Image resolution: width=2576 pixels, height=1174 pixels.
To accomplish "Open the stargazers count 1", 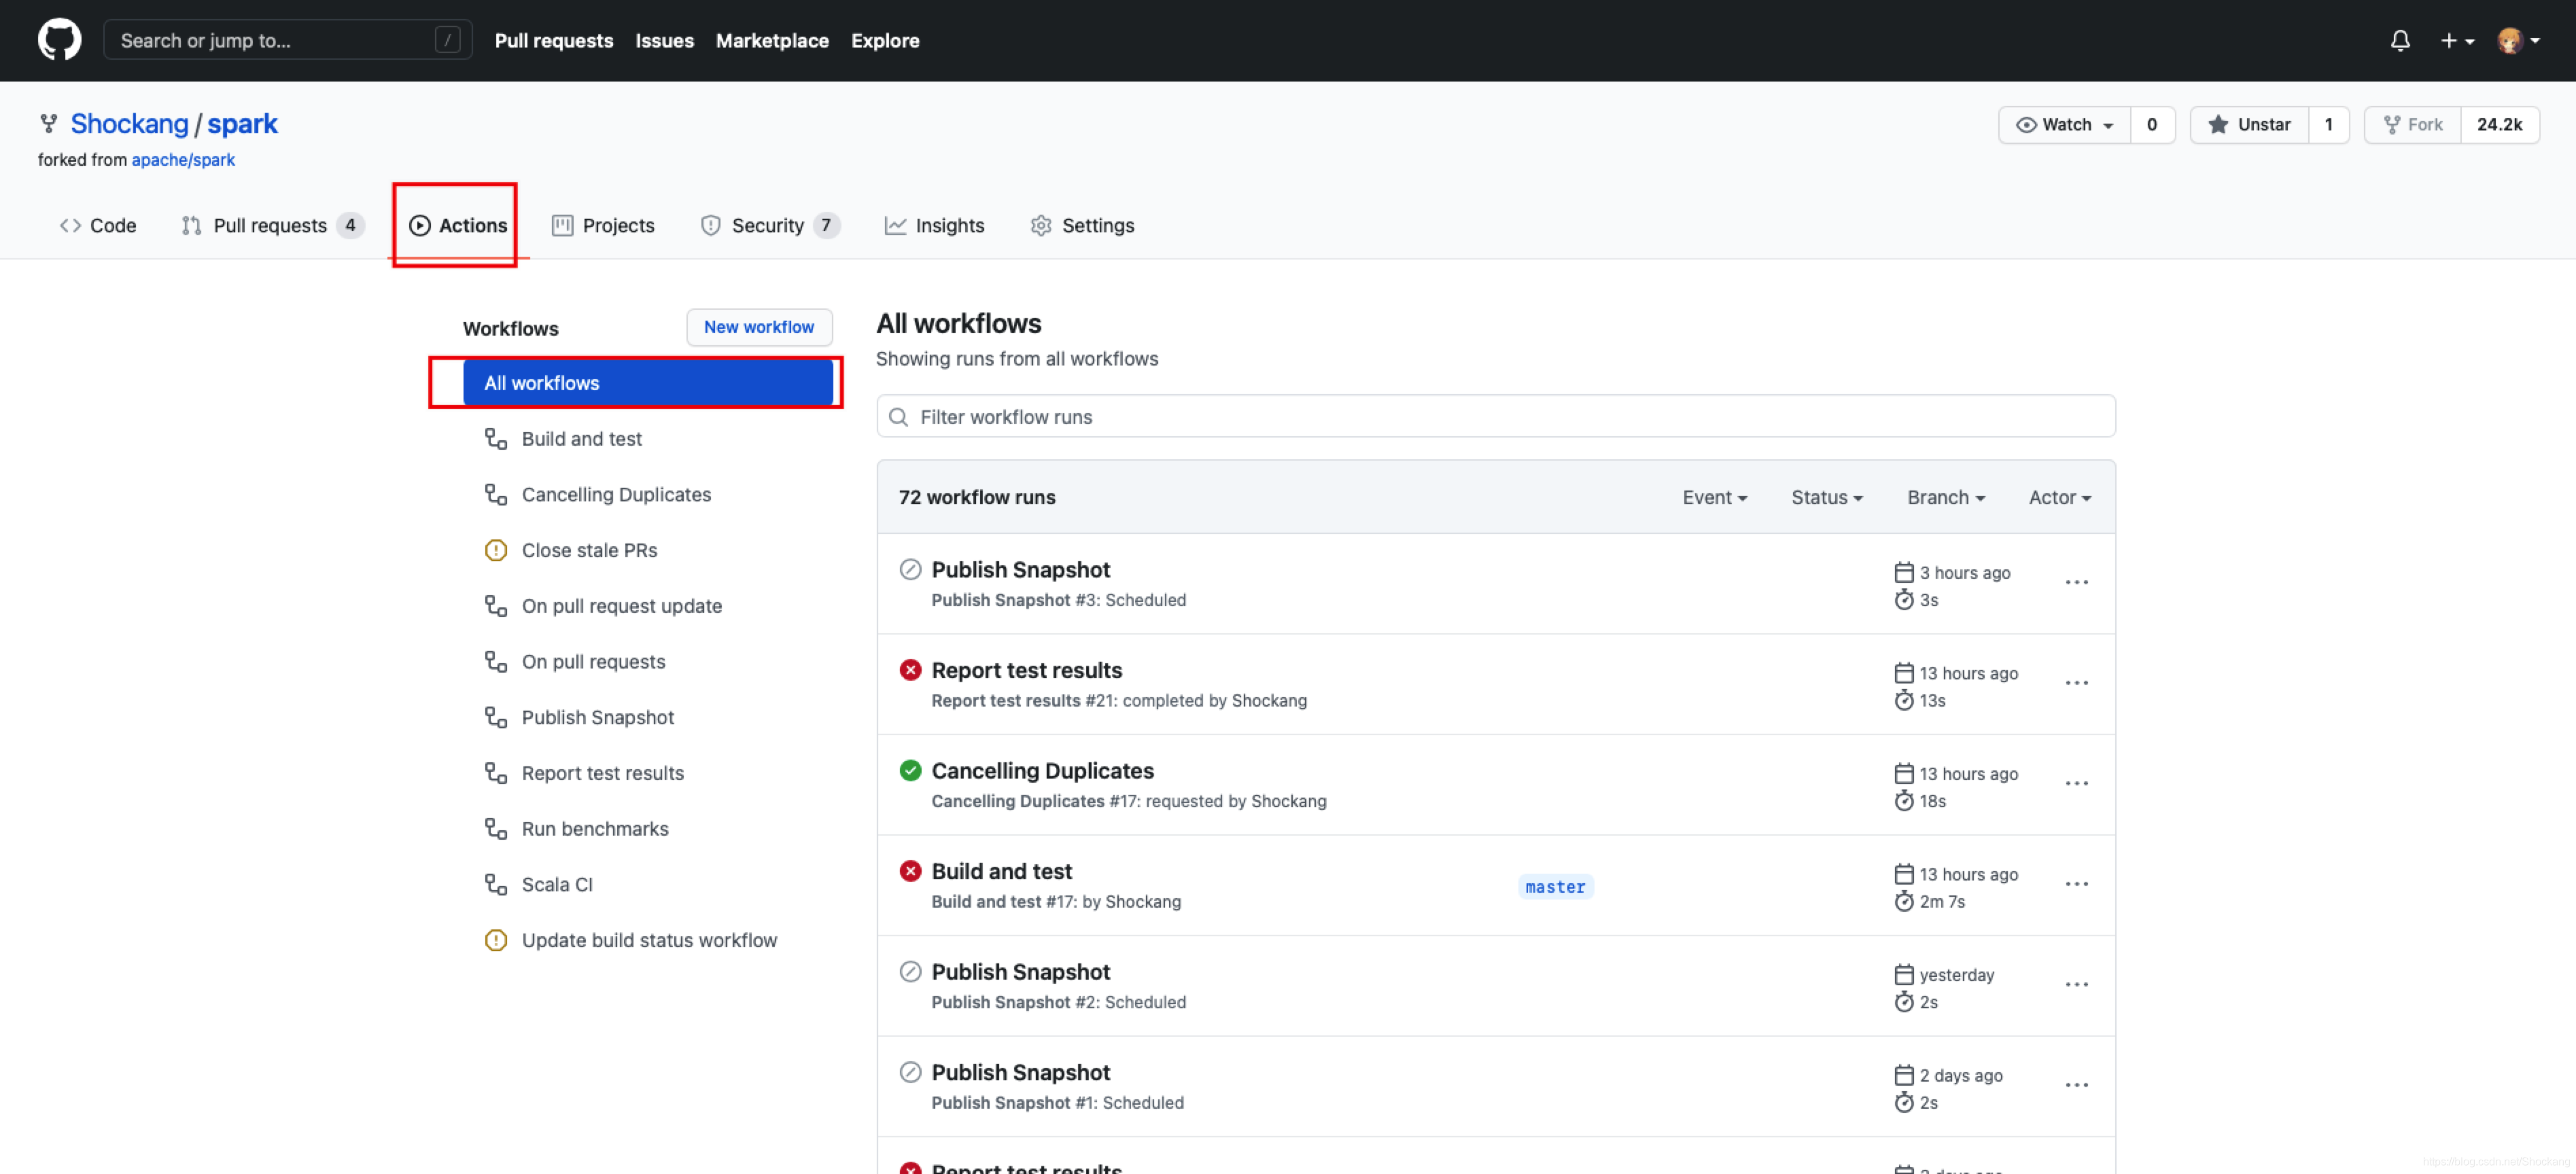I will pos(2328,124).
